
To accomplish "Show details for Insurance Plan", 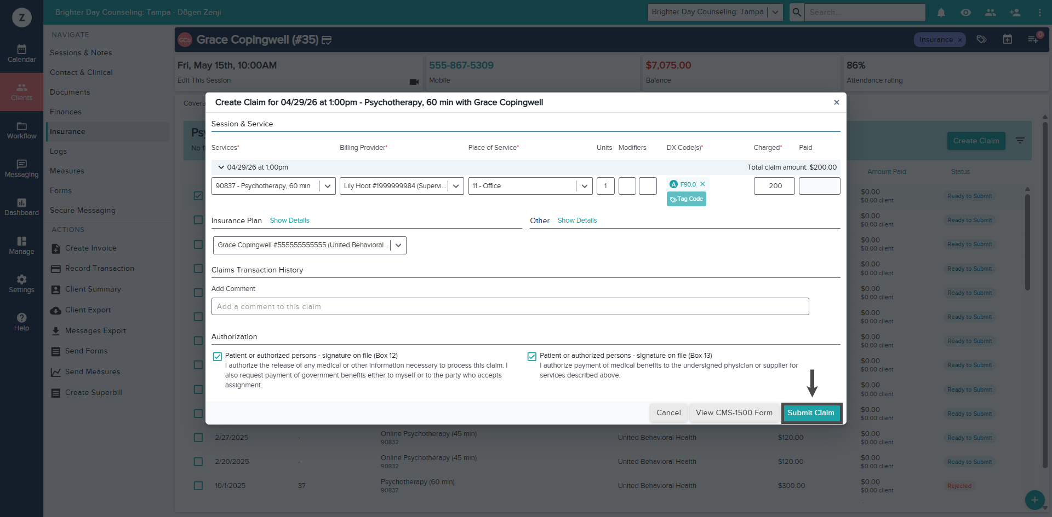I will tap(289, 220).
